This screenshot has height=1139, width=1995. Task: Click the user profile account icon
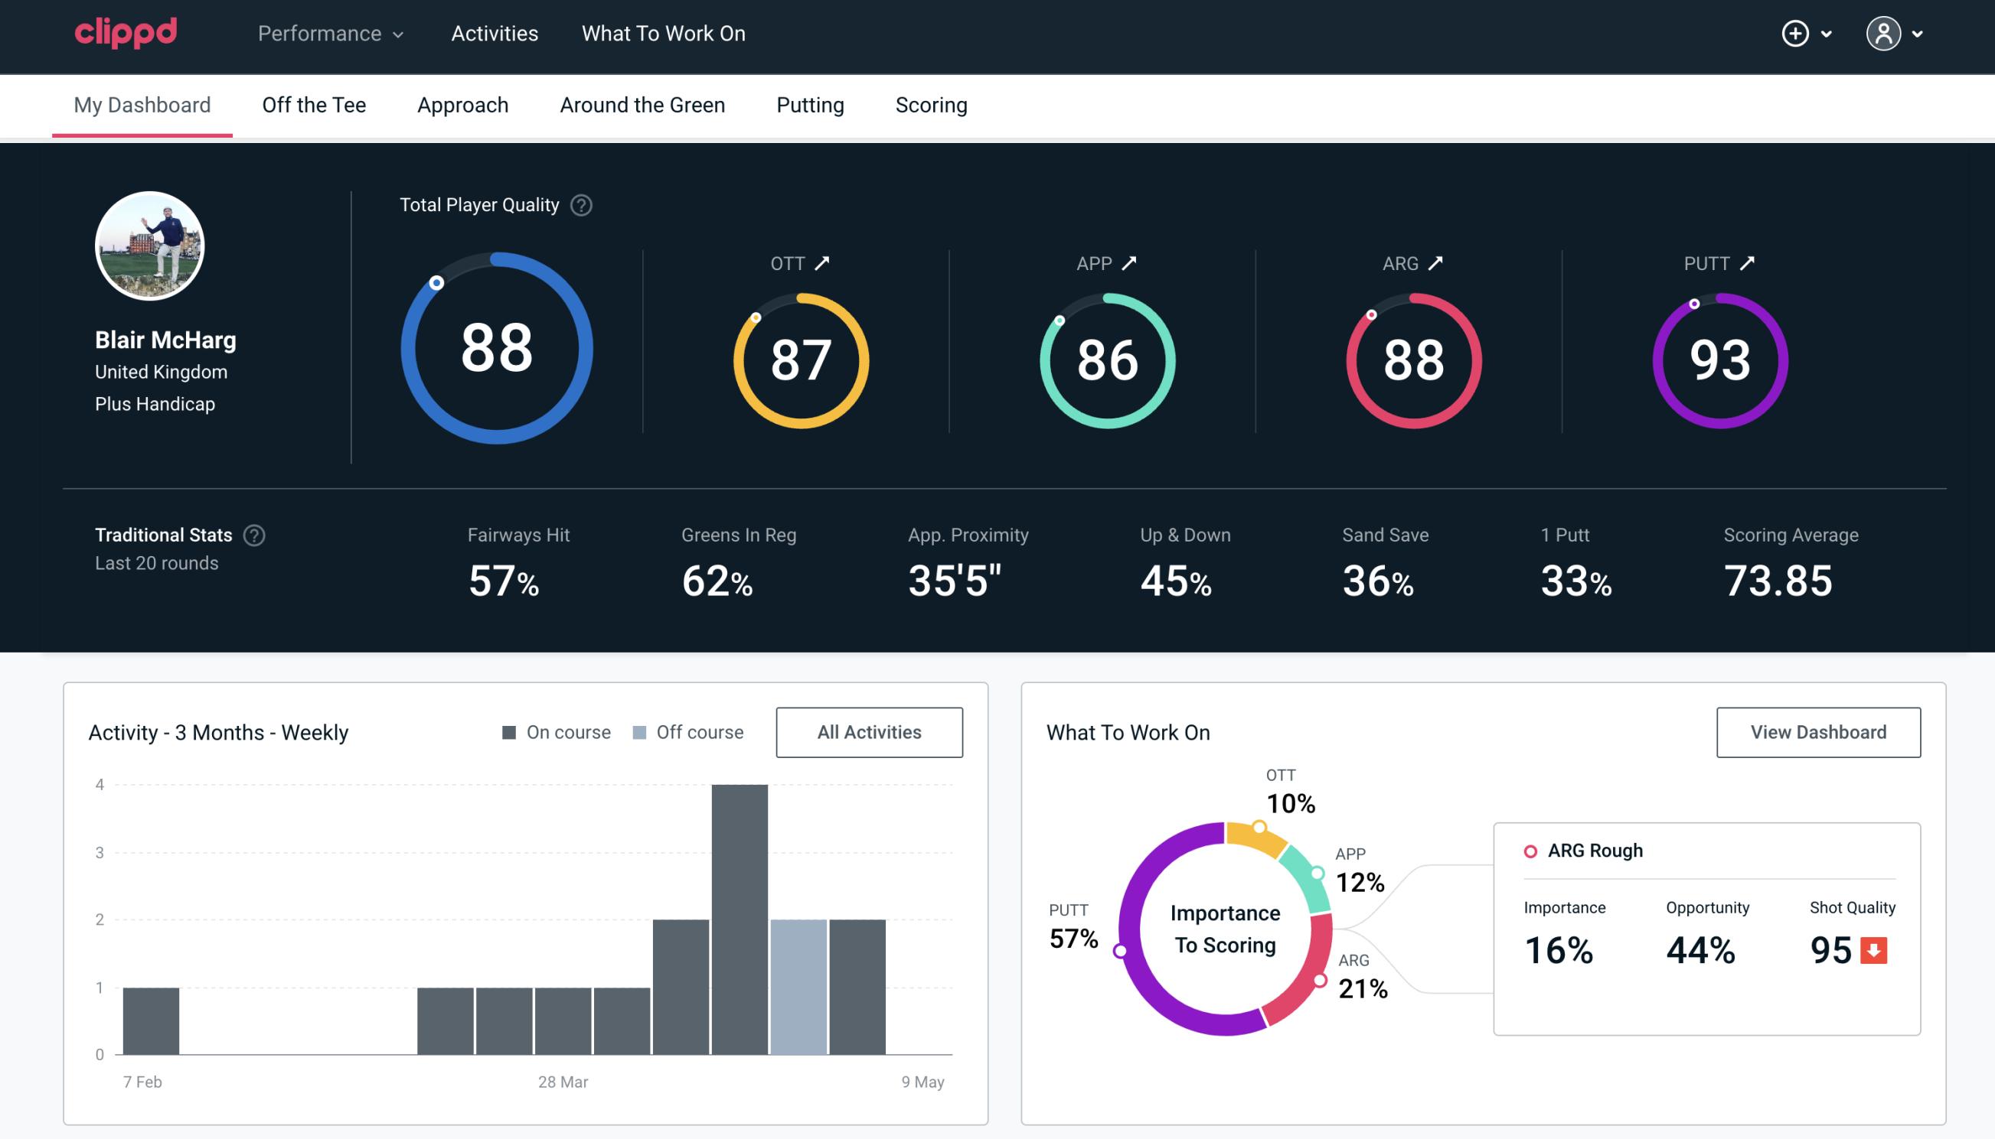pyautogui.click(x=1884, y=34)
